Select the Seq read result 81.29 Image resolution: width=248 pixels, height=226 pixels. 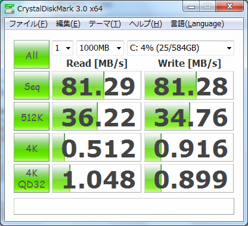coord(97,85)
